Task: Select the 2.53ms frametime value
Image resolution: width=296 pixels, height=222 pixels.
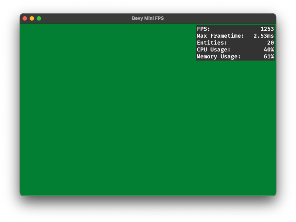Action: (x=263, y=36)
